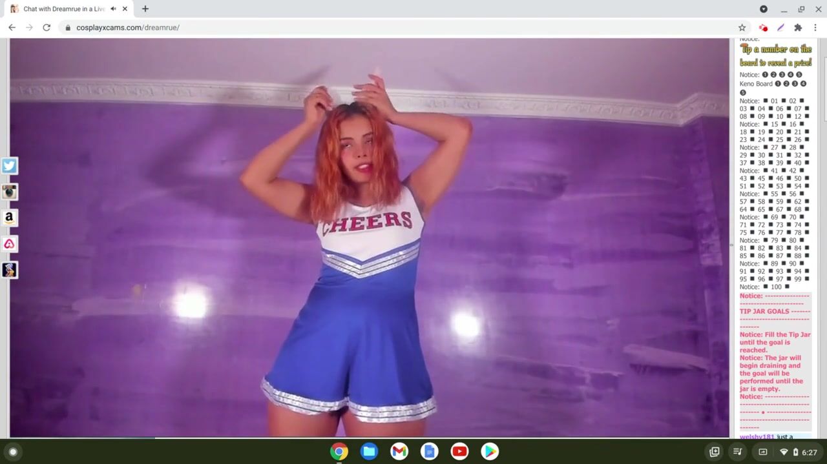Bookmark this page with the star icon

click(742, 28)
